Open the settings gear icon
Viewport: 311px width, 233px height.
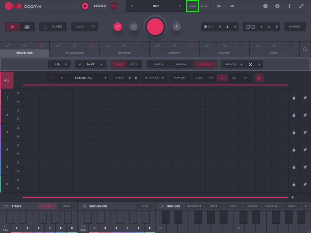pyautogui.click(x=277, y=6)
